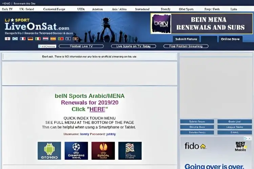Select the England flag icon

pos(7,39)
